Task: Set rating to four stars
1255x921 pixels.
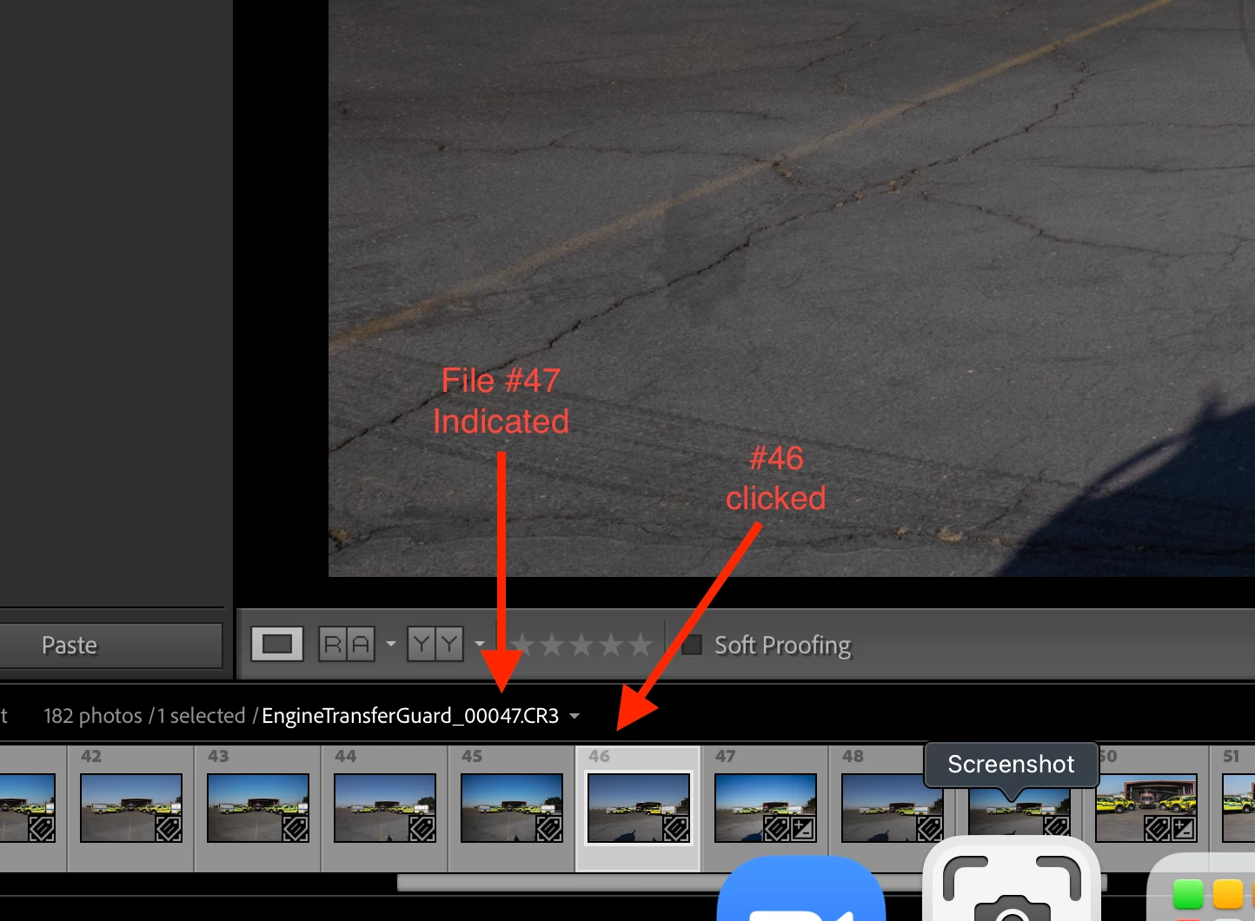Action: coord(611,645)
